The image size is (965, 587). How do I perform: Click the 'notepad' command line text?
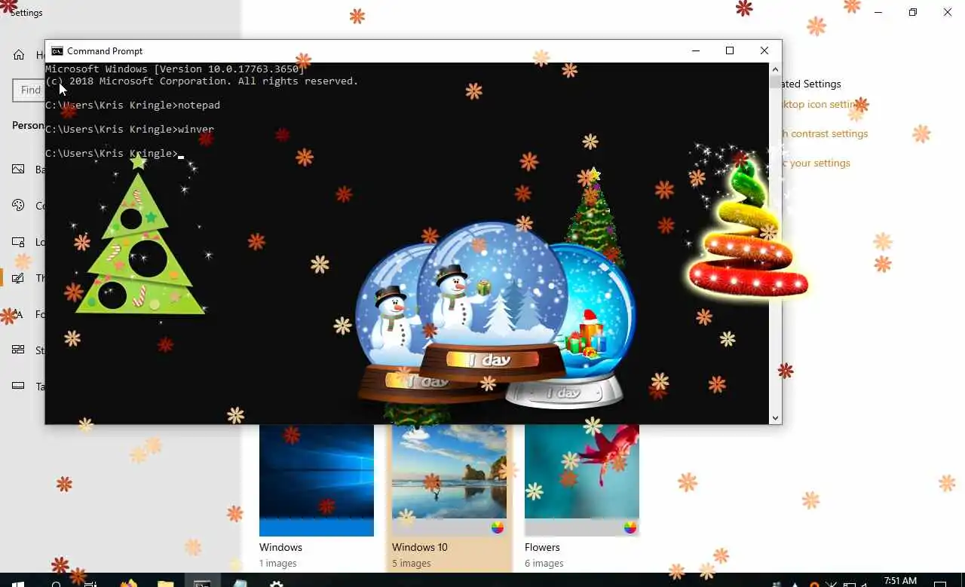tap(199, 105)
